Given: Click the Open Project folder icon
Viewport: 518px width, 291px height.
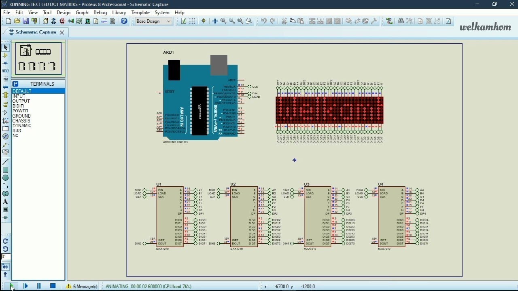Looking at the screenshot, I should point(17,21).
